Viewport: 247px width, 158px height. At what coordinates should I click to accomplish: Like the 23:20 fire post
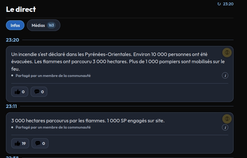coord(20,92)
